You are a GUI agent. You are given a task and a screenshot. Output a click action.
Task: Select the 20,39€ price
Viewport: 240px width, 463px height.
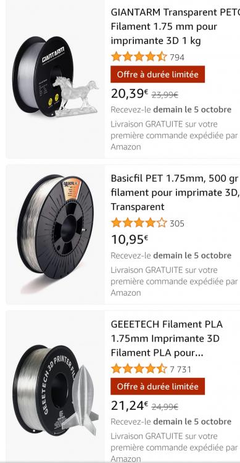tap(130, 94)
